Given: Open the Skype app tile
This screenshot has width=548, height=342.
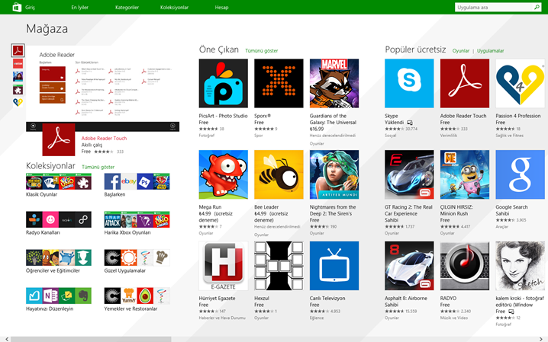Looking at the screenshot, I should pyautogui.click(x=409, y=83).
